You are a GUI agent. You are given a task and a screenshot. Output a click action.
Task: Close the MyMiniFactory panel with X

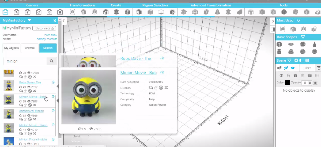[55, 21]
